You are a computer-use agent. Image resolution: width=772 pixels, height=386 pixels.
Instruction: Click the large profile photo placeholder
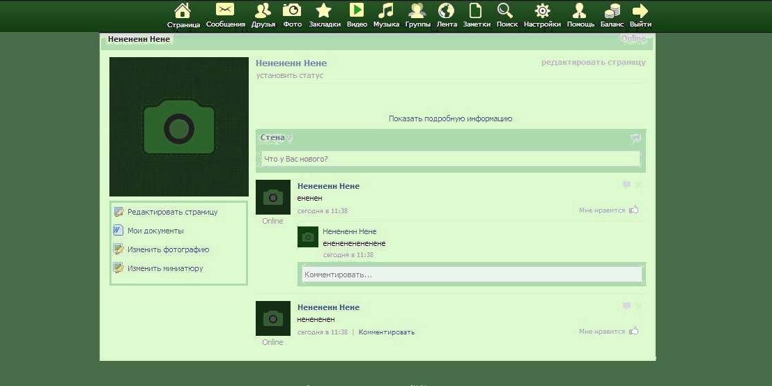(x=179, y=127)
